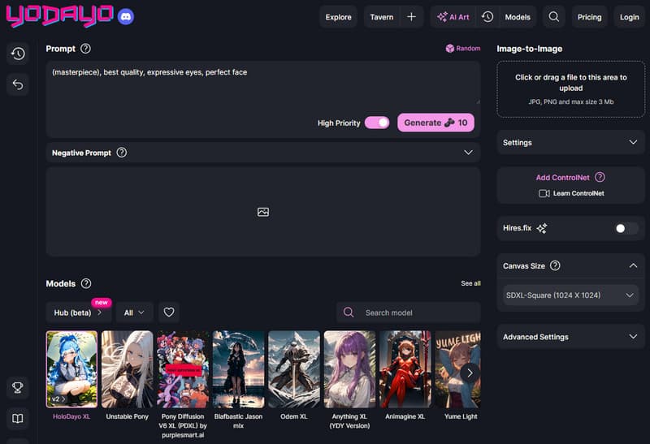Open the All models filter dropdown

[x=134, y=312]
